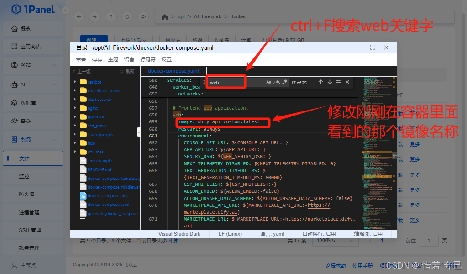The image size is (467, 274).
Task: Click the home icon in the breadcrumb
Action: click(x=165, y=17)
